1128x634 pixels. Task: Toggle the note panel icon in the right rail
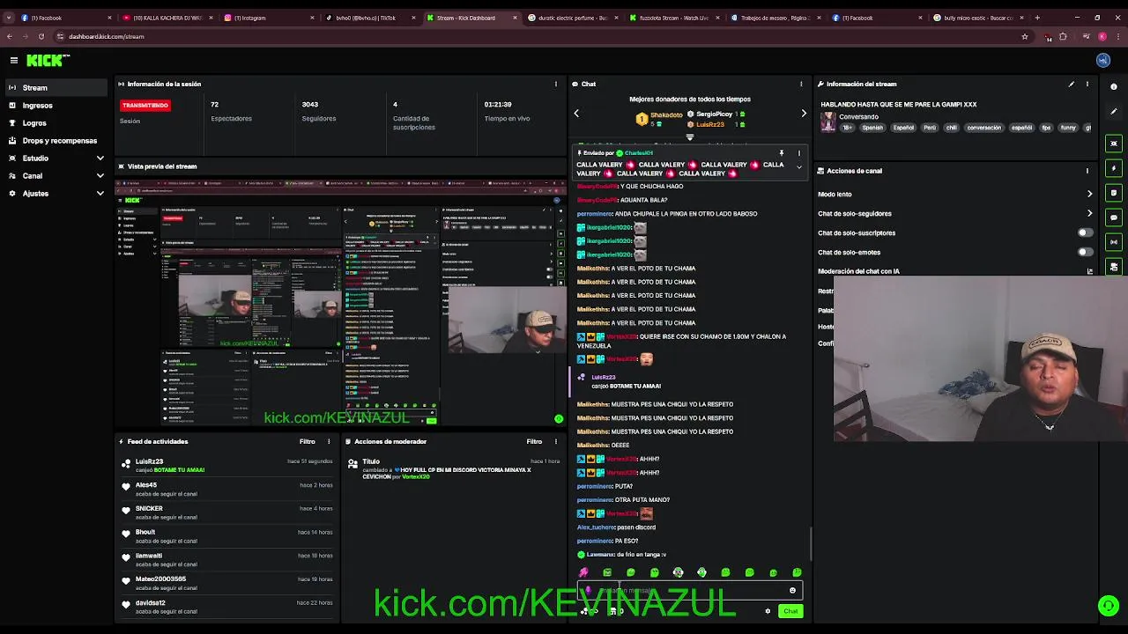point(1114,193)
